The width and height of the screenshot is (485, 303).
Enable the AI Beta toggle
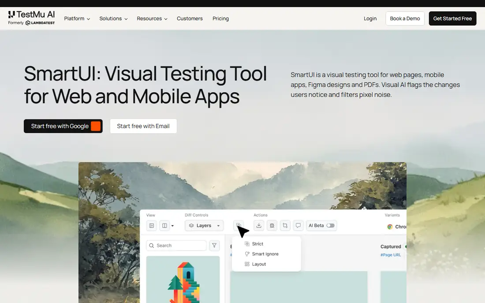click(x=330, y=225)
